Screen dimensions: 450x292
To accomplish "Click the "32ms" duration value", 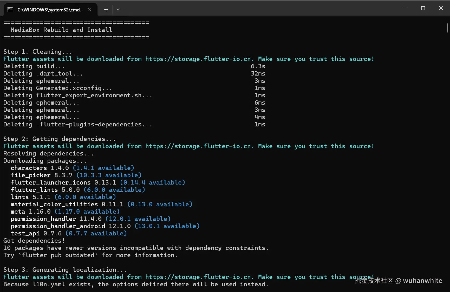I will pos(258,73).
